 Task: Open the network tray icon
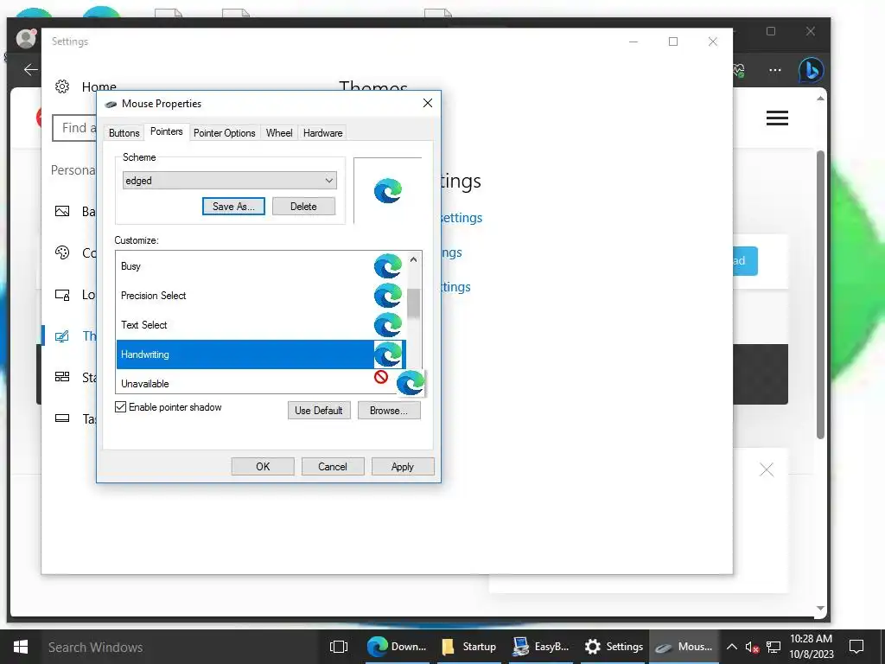tap(774, 647)
